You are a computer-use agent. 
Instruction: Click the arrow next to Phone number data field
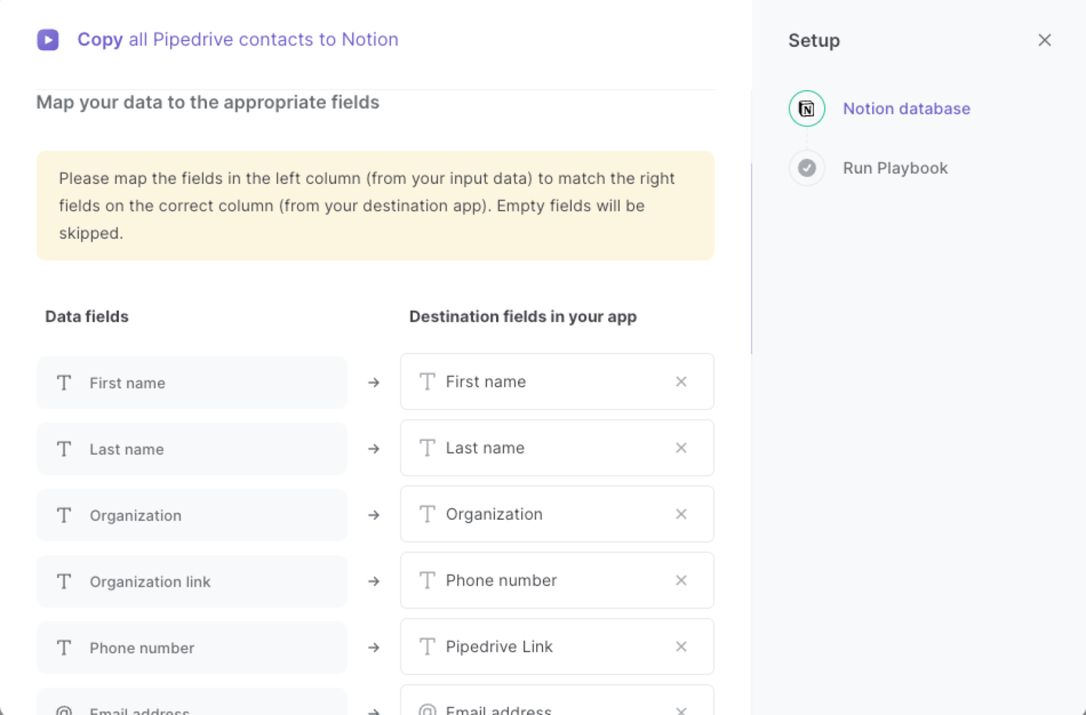(374, 648)
